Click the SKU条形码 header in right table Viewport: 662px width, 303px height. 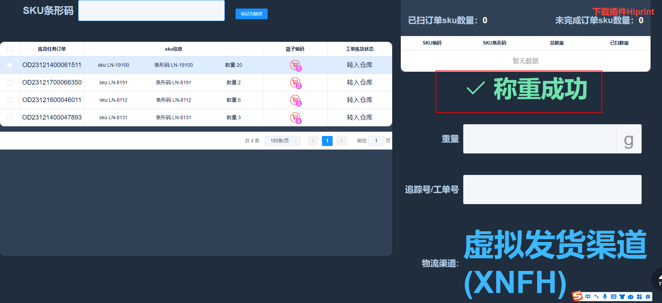(495, 43)
